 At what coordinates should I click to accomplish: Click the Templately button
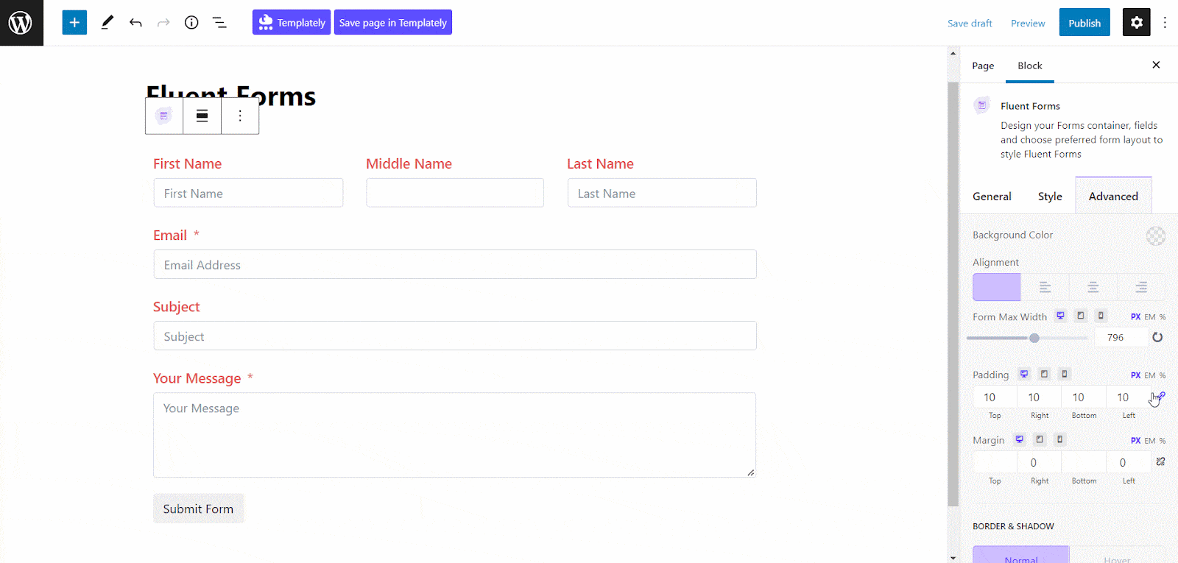(292, 22)
